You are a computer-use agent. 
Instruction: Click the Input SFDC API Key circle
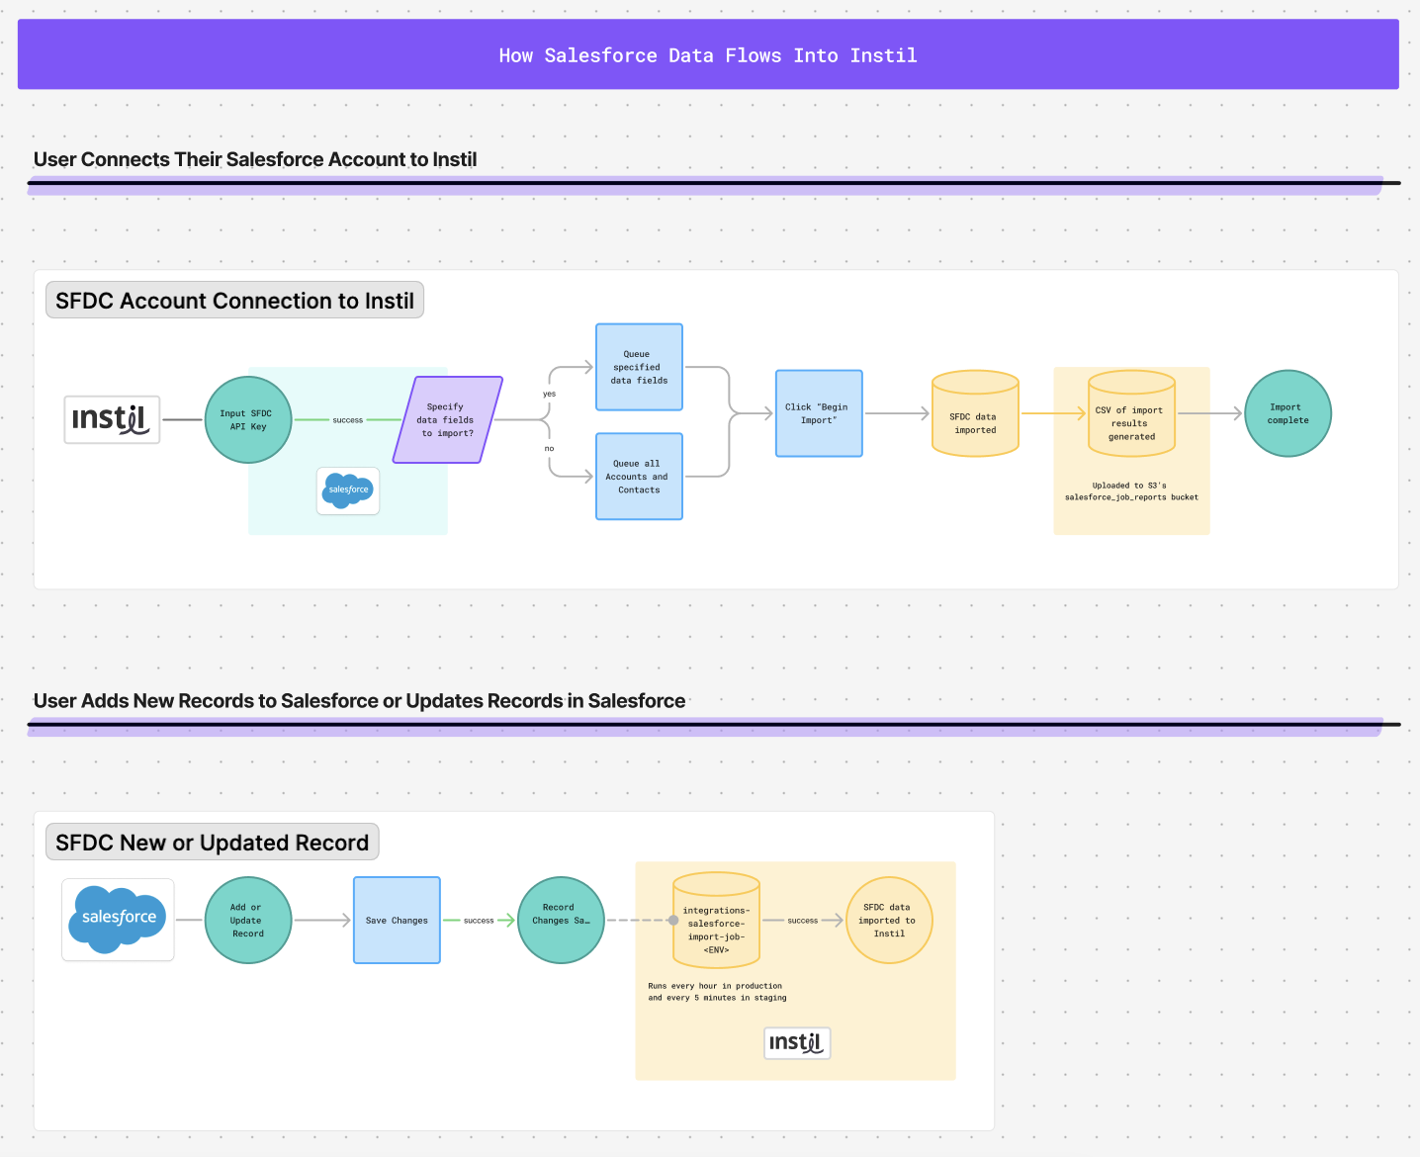(x=248, y=419)
